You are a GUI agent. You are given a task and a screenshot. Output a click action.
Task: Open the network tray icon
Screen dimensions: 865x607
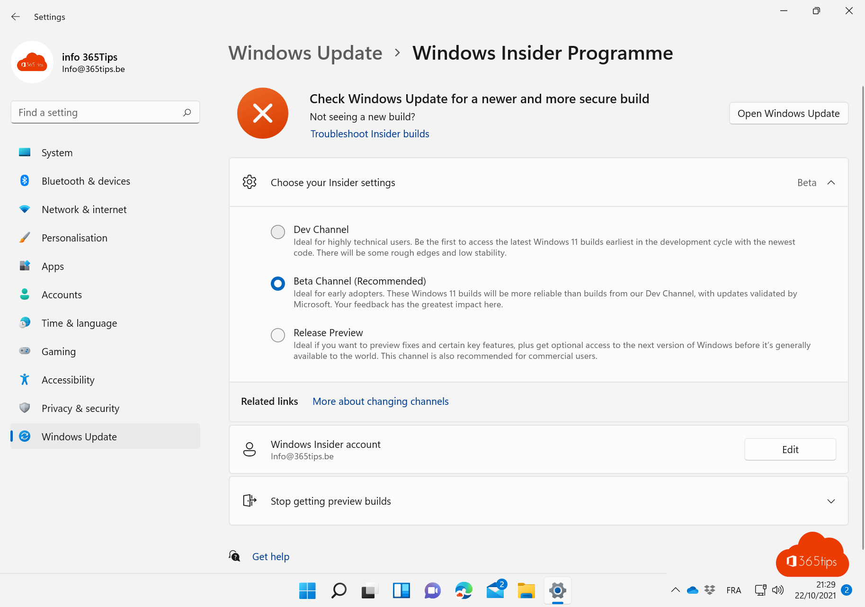(x=760, y=590)
